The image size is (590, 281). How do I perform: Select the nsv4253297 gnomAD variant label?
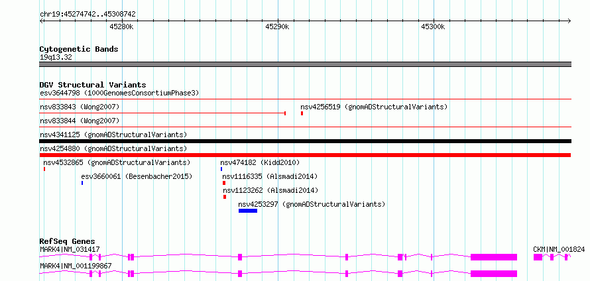tap(312, 204)
